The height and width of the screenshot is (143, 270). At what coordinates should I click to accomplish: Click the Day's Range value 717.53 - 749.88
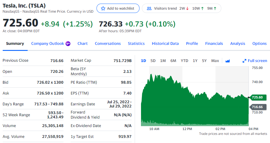pyautogui.click(x=49, y=104)
